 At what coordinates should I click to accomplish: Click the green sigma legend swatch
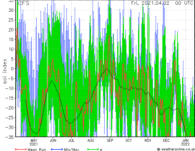93,149
